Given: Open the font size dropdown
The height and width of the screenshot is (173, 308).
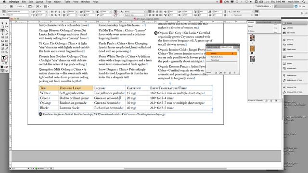Looking at the screenshot, I should tap(46, 12).
